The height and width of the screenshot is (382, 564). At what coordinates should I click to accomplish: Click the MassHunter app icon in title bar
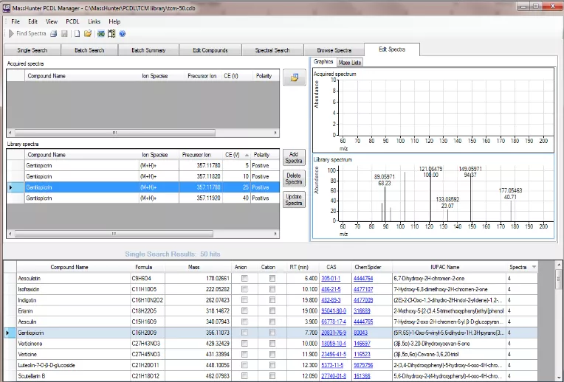6,7
